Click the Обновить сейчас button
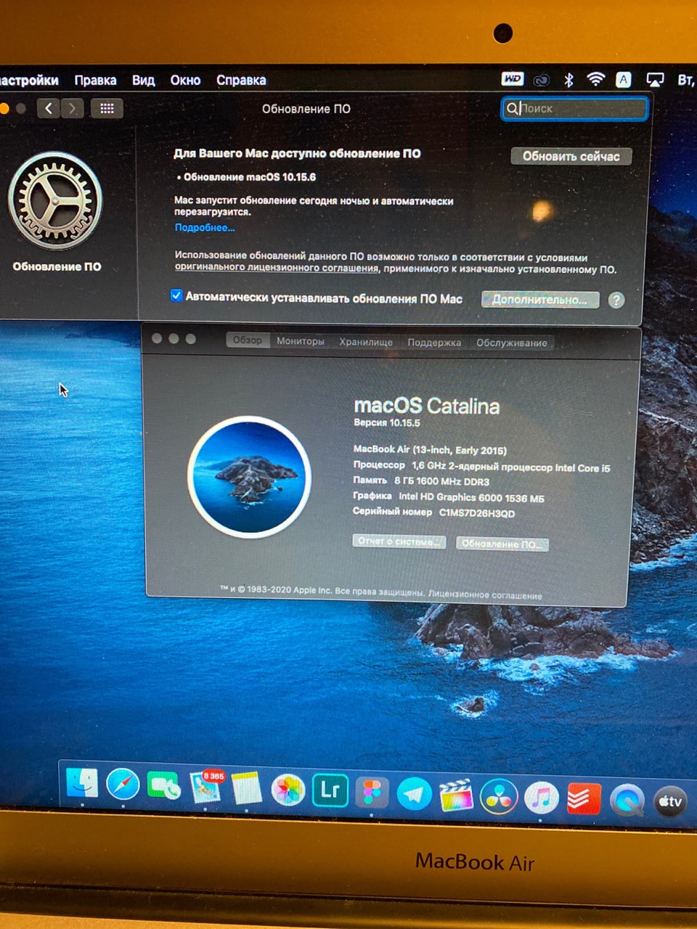 click(x=571, y=156)
